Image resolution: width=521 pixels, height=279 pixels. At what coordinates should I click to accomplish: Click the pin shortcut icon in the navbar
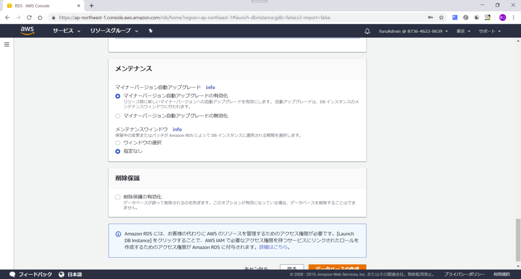click(x=150, y=31)
